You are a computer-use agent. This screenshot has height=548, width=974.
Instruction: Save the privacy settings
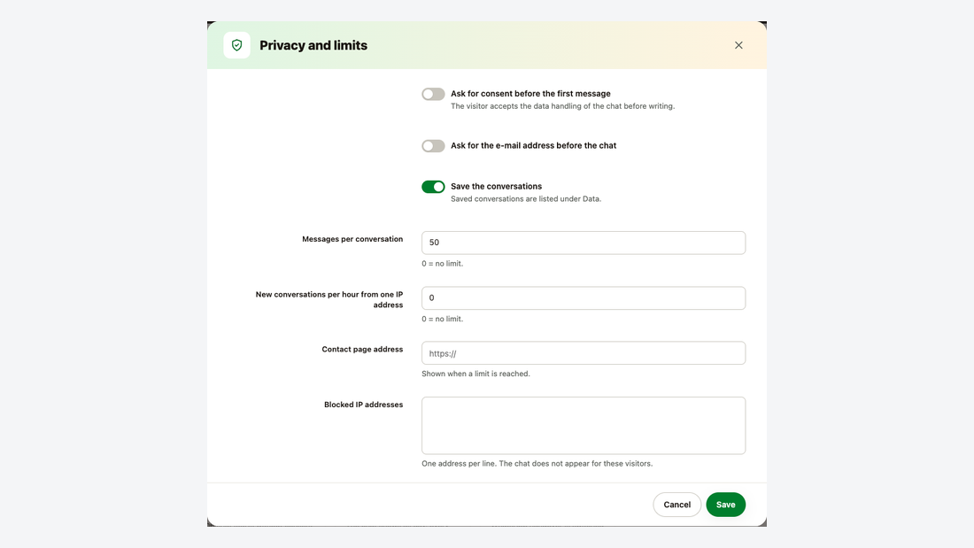(x=725, y=505)
